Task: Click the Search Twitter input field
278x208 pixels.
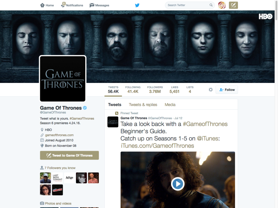Action: [187, 5]
